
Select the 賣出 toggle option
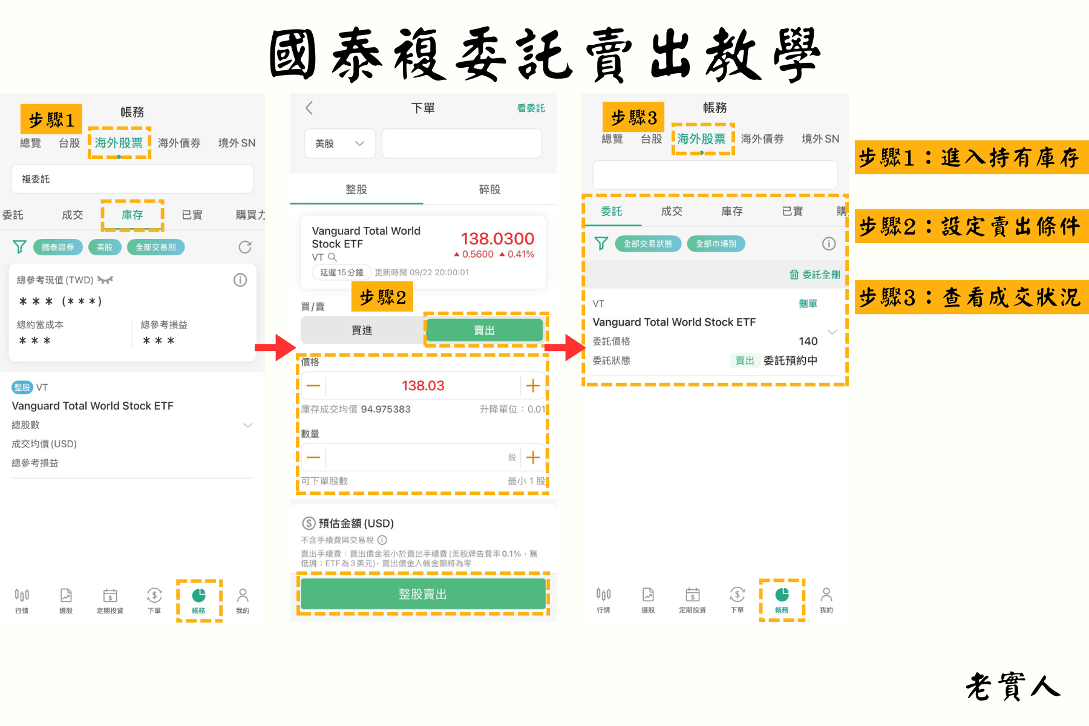click(x=484, y=330)
